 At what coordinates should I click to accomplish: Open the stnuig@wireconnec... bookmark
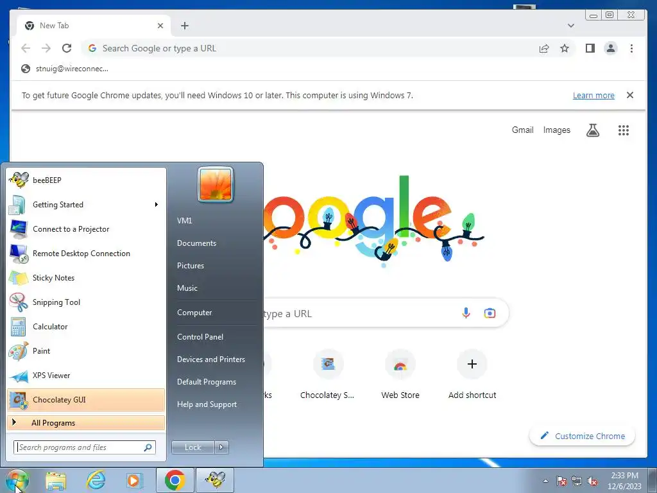click(x=65, y=69)
